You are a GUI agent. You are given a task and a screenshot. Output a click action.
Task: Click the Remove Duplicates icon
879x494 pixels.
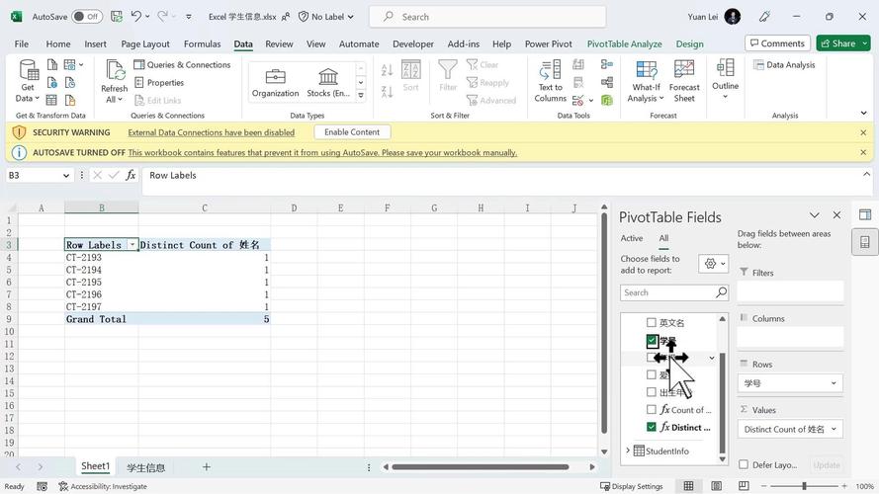point(578,83)
